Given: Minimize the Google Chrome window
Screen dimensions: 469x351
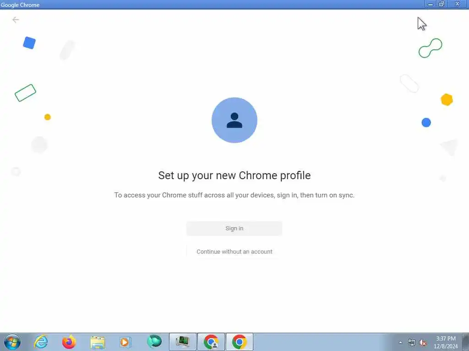Looking at the screenshot, I should click(x=431, y=4).
